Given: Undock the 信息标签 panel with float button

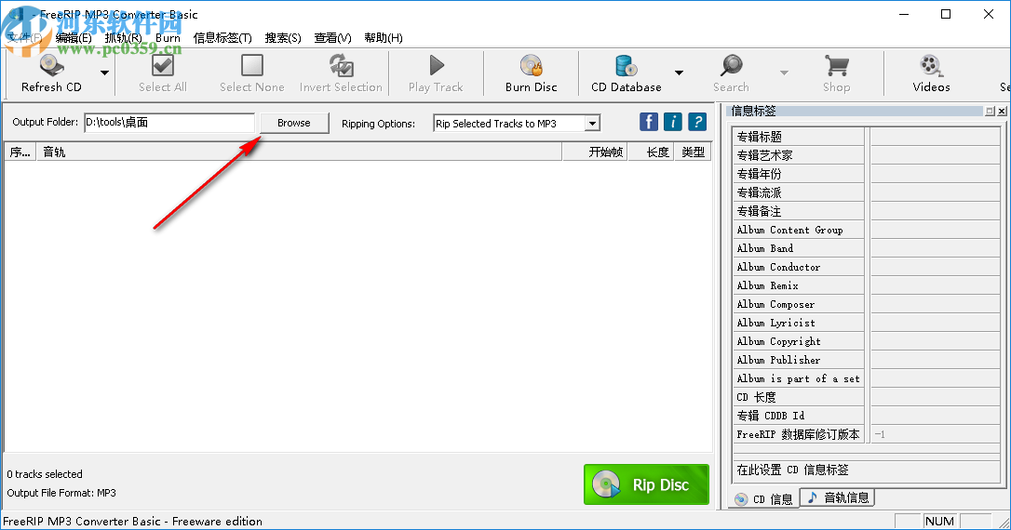Looking at the screenshot, I should coord(990,112).
